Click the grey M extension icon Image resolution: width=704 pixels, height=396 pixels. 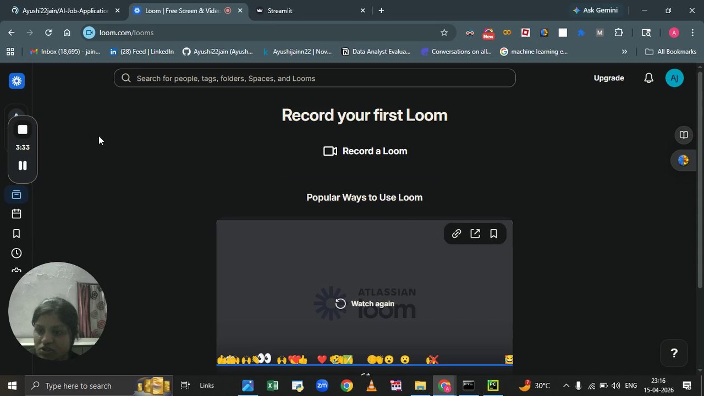coord(599,32)
